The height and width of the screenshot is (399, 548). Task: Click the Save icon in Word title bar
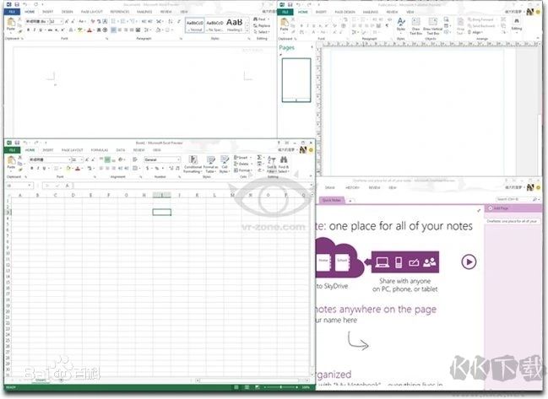[17, 4]
